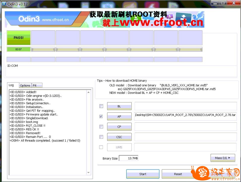The image size is (241, 182).
Task: Click the 'ID:COM' label
Action: tap(13, 66)
